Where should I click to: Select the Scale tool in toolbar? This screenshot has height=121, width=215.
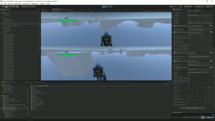point(14,7)
